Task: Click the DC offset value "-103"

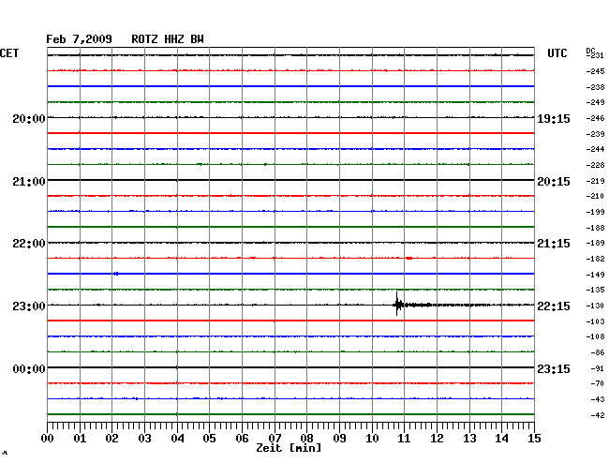Action: [595, 321]
